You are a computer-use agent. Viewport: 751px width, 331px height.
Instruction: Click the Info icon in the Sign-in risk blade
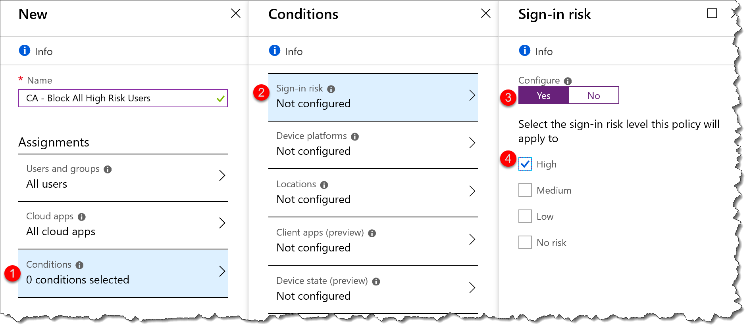pyautogui.click(x=524, y=51)
